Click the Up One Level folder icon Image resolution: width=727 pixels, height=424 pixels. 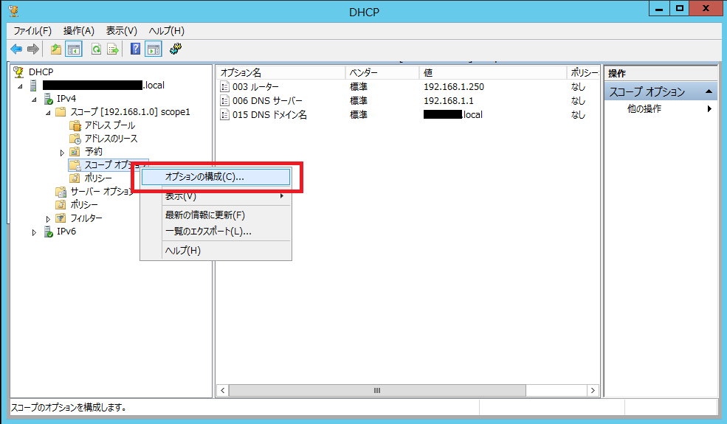coord(56,49)
